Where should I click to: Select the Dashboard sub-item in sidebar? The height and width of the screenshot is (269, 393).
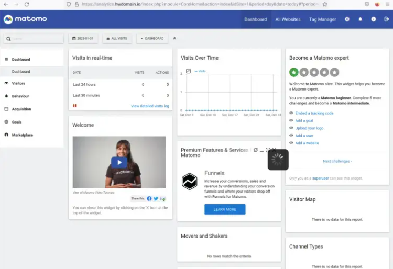[21, 72]
